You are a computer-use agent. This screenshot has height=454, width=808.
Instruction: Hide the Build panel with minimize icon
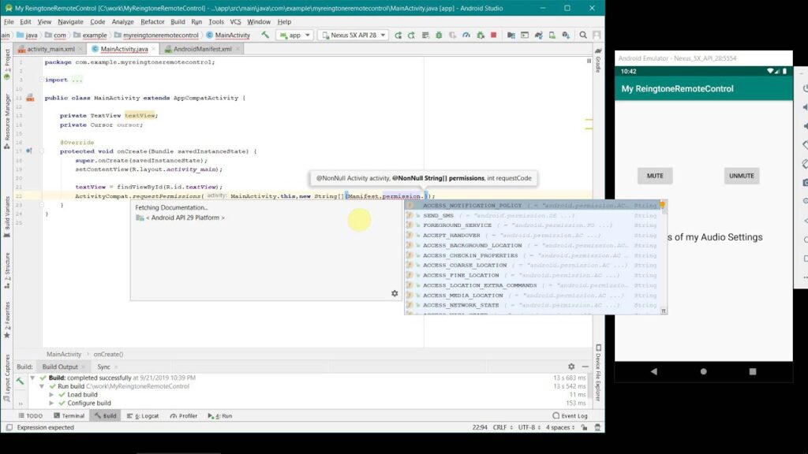coord(585,367)
